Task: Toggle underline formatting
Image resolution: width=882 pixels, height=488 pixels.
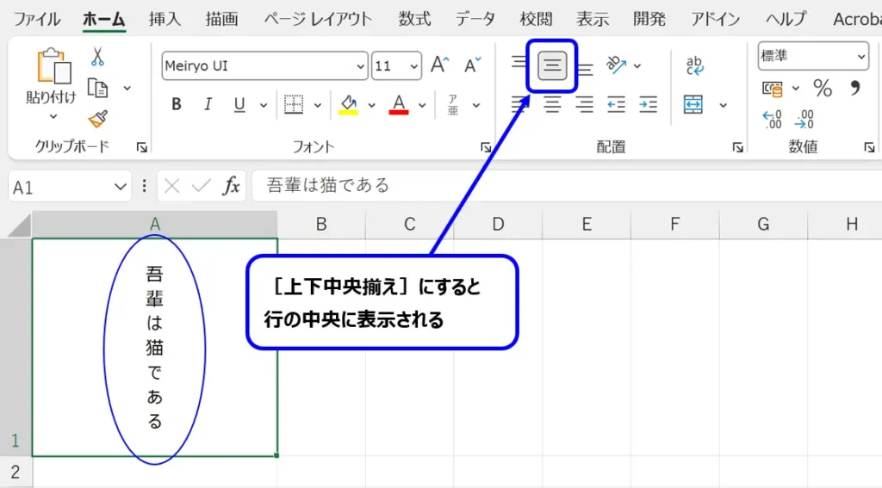Action: (x=239, y=105)
